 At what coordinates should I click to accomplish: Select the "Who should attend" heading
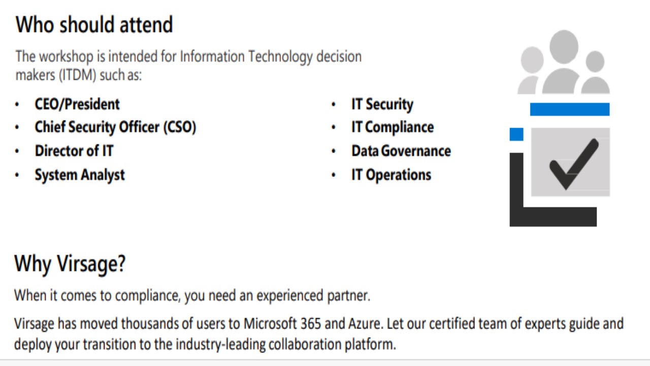[94, 24]
